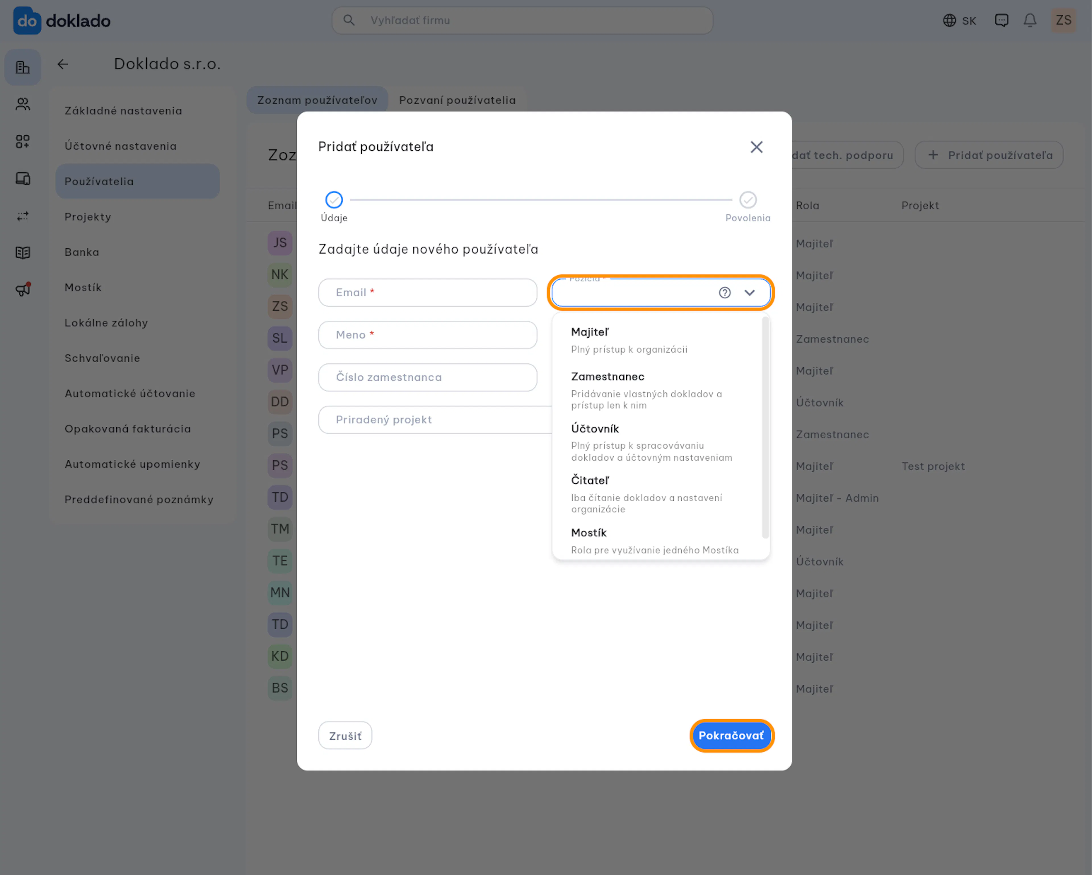The height and width of the screenshot is (875, 1092).
Task: Click the NK user avatar
Action: click(x=280, y=275)
